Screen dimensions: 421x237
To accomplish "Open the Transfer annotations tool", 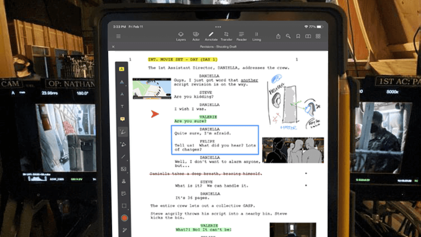I will click(x=226, y=36).
